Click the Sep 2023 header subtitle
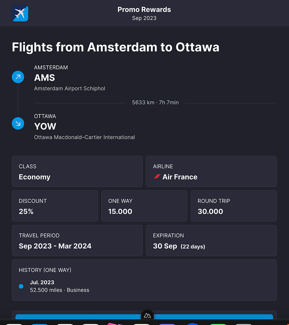The height and width of the screenshot is (325, 289). [144, 18]
